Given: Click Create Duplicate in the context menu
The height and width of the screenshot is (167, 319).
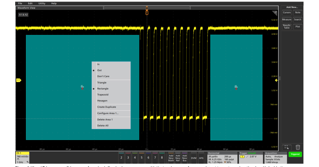Looking at the screenshot, I should pyautogui.click(x=111, y=107).
